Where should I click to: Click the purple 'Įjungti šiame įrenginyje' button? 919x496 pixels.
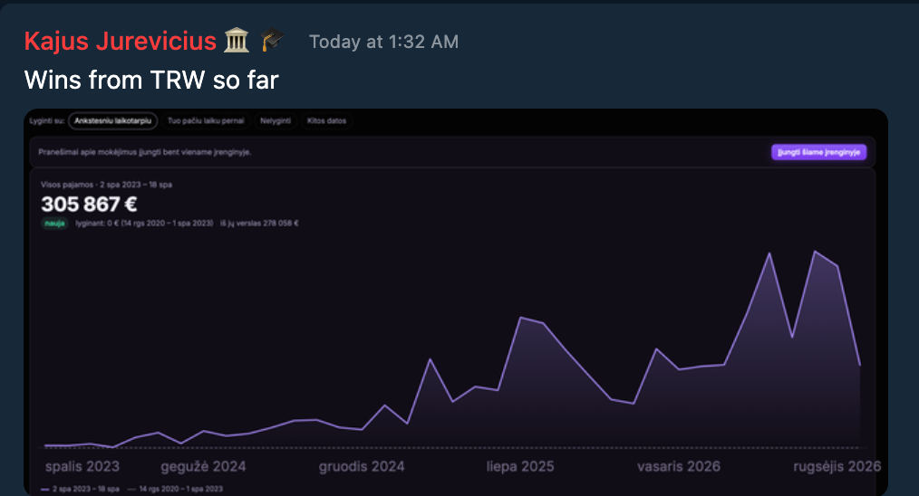[x=818, y=152]
